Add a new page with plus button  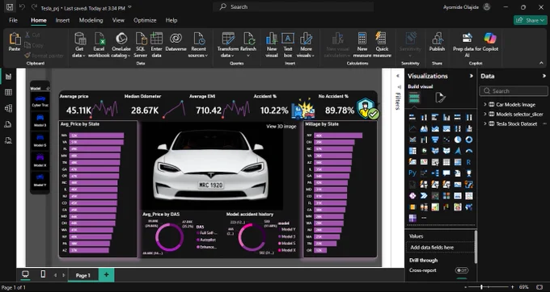106,275
